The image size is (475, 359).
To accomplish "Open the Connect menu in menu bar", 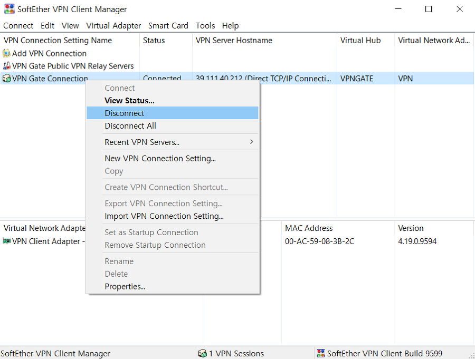I will [18, 26].
